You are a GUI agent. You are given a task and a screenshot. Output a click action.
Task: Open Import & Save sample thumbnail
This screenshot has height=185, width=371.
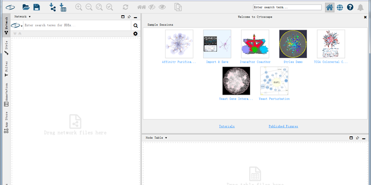pyautogui.click(x=217, y=44)
